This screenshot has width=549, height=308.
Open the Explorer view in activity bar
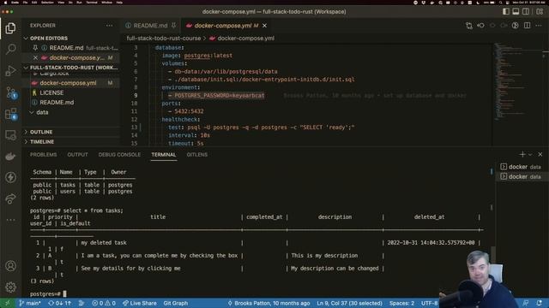pyautogui.click(x=10, y=28)
